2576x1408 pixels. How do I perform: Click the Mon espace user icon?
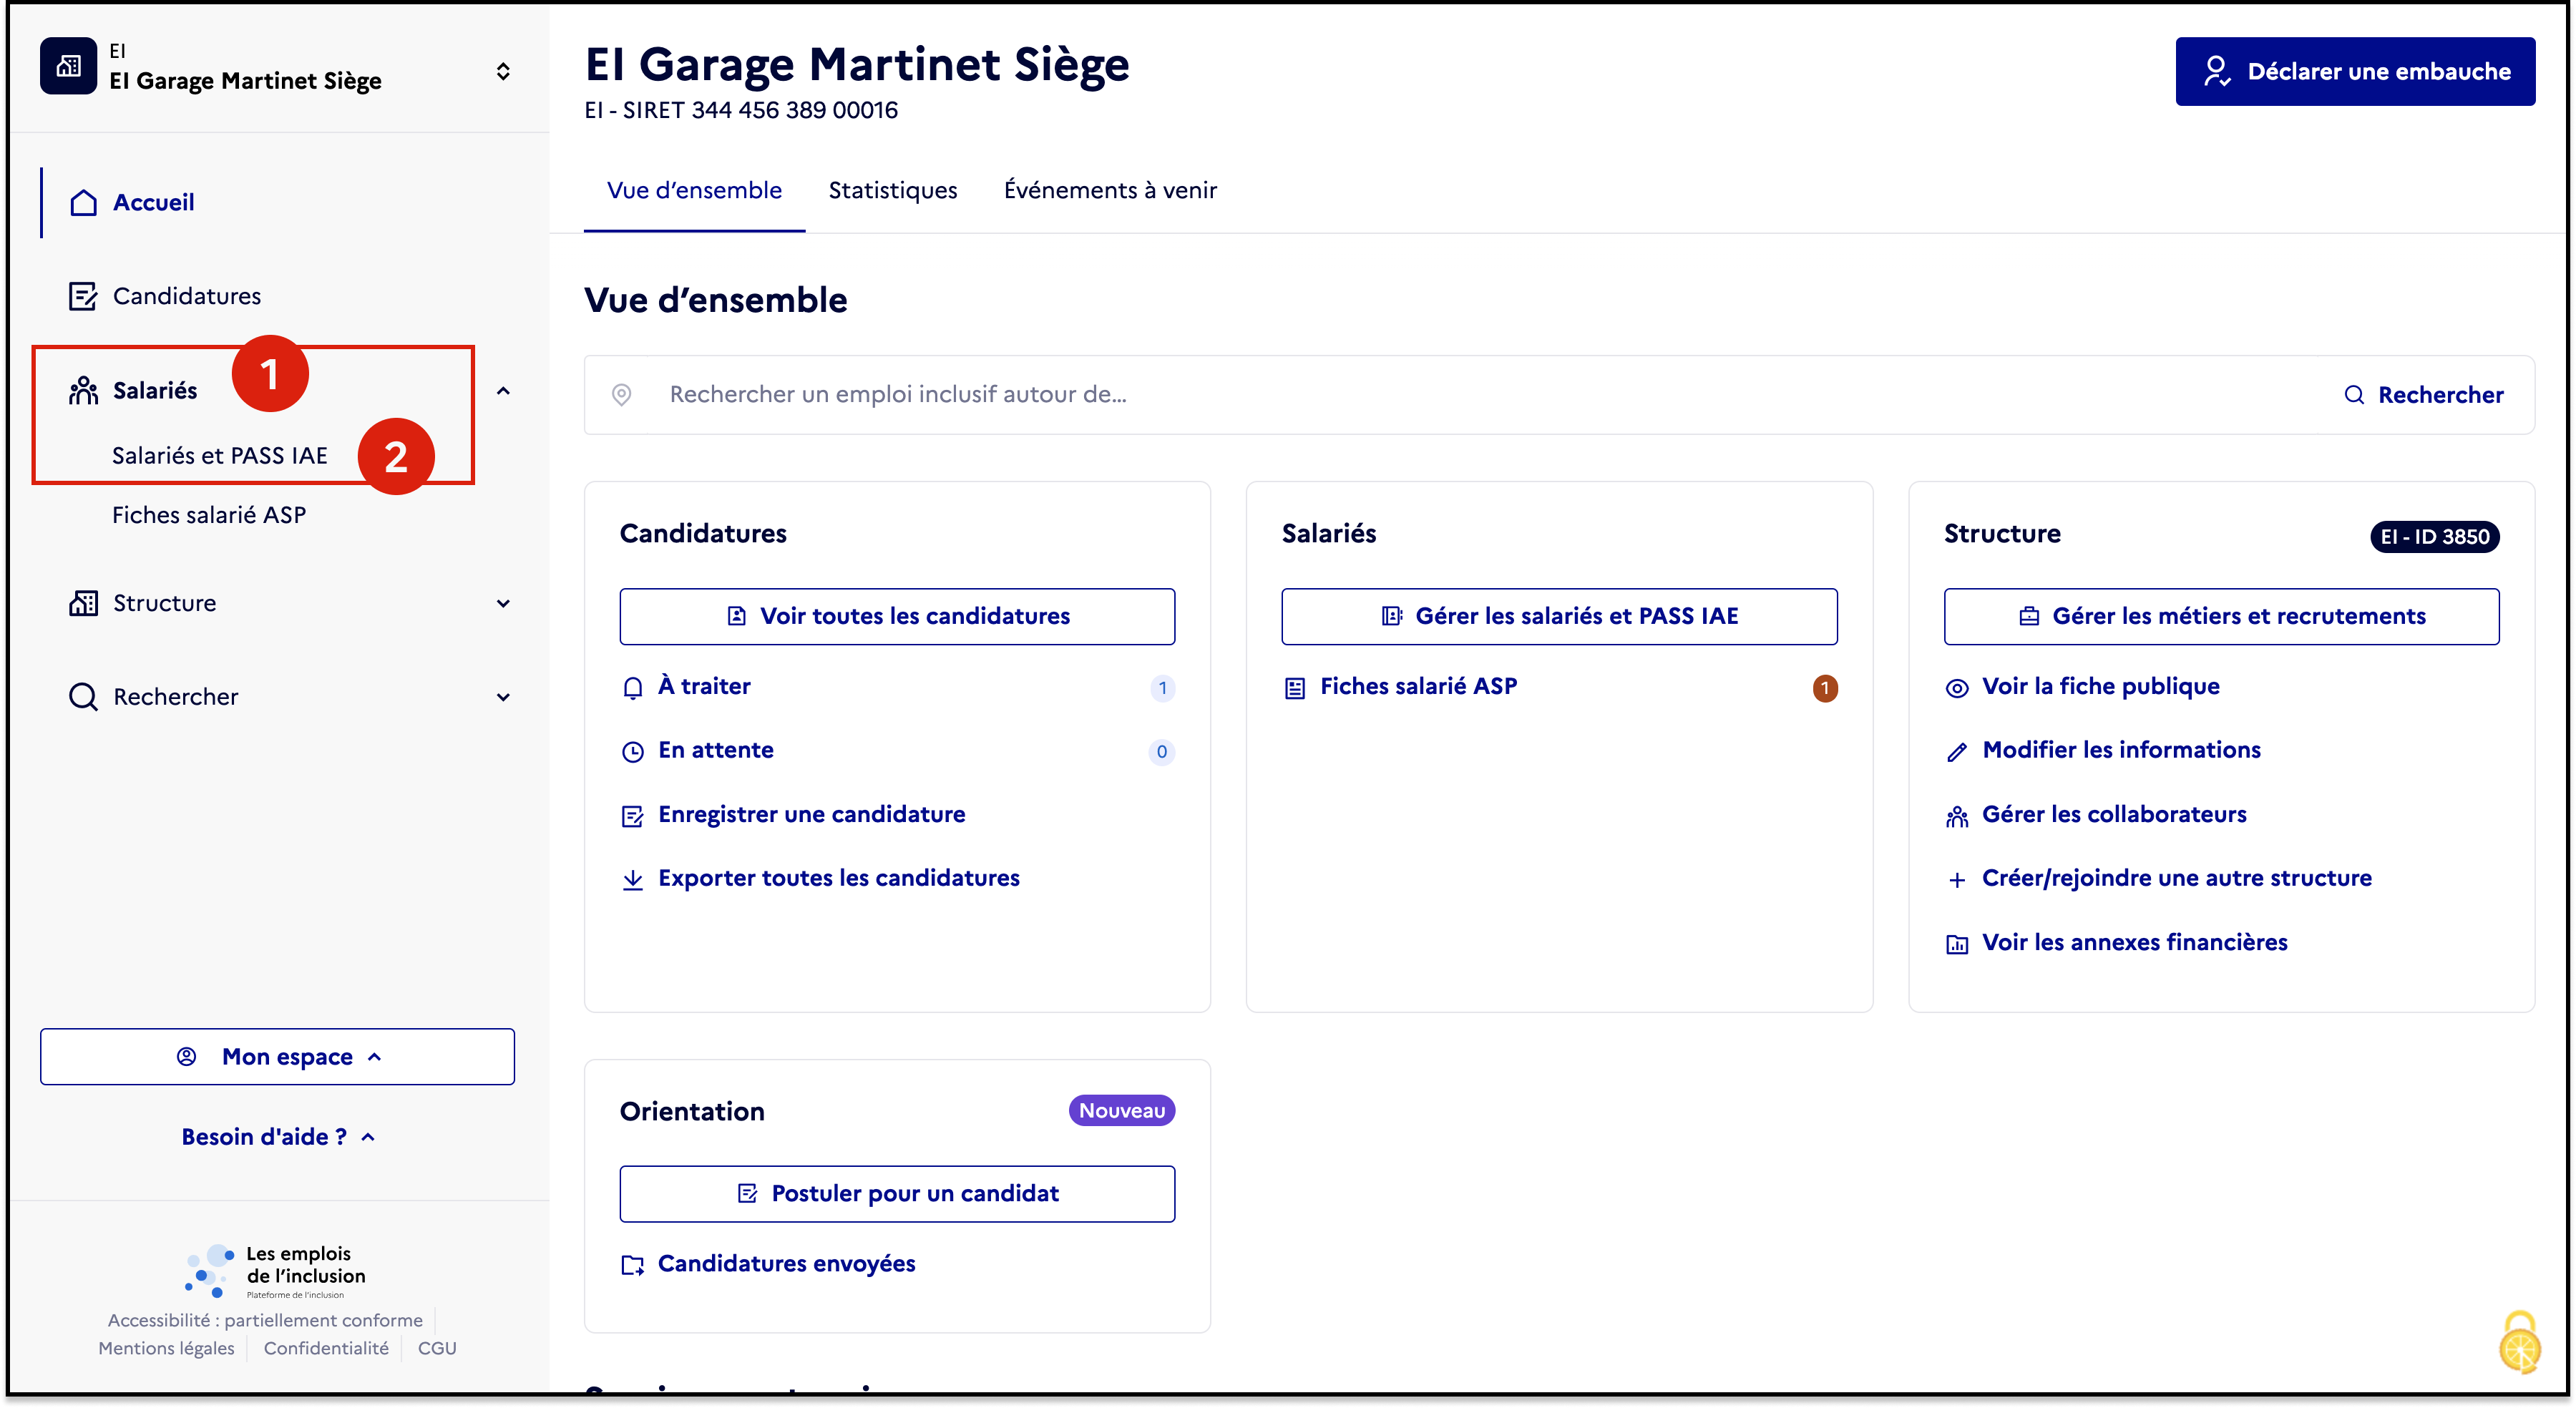click(x=186, y=1056)
